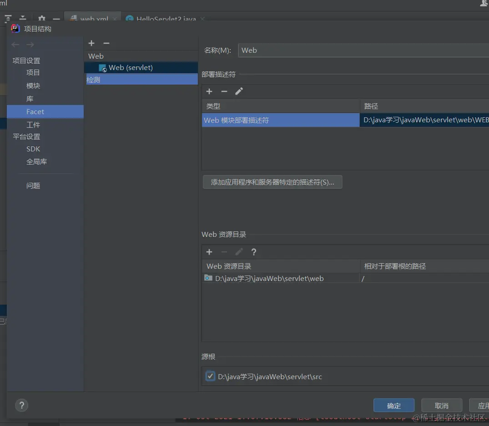The image size is (489, 426).
Task: Select Web 模块部署描述符 table row
Action: tap(281, 120)
